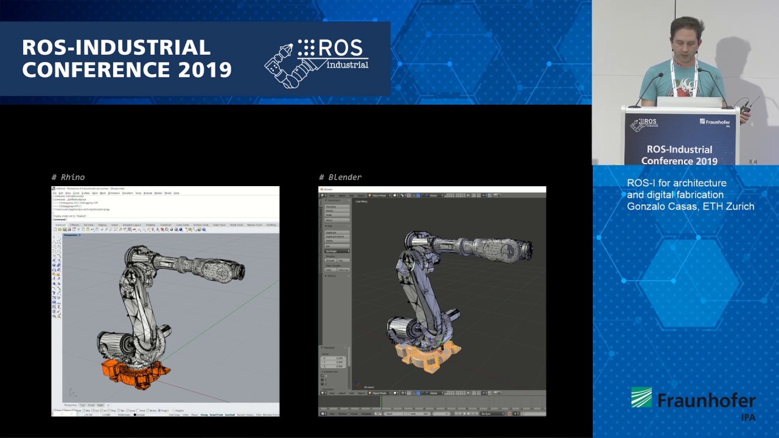Viewport: 779px width, 438px height.
Task: Switch to the Mesh Tools tab in Rhino
Action: coord(236,225)
